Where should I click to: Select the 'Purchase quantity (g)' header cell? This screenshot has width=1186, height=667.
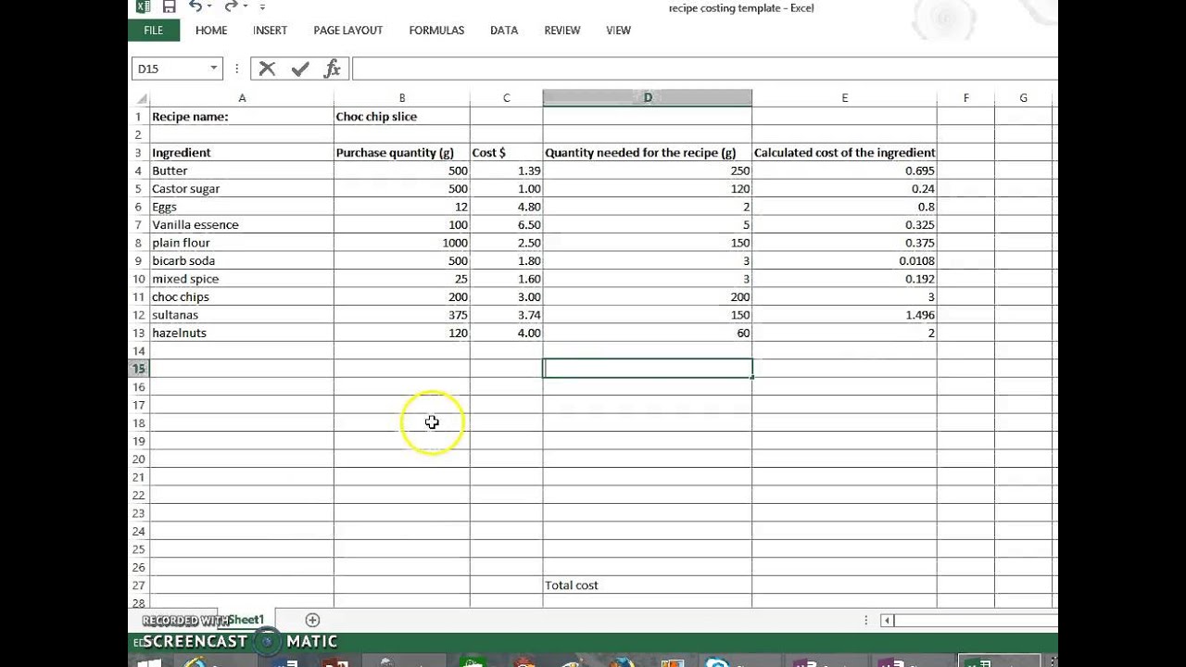point(402,153)
